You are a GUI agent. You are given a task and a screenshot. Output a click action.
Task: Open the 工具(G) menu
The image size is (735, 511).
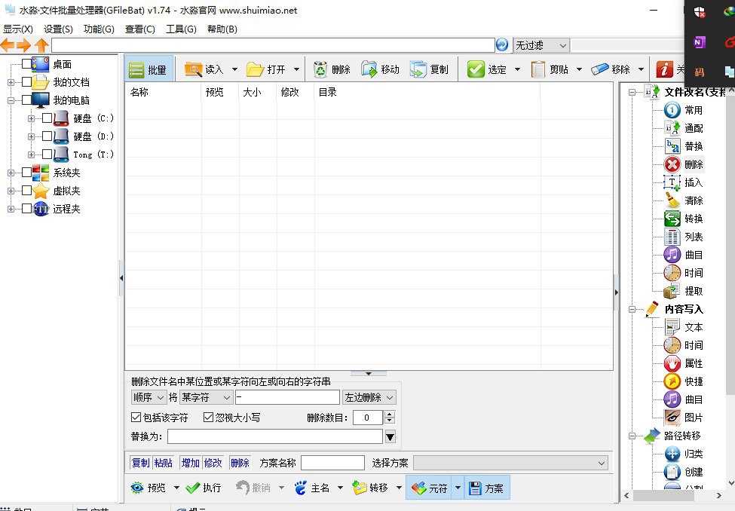point(181,29)
